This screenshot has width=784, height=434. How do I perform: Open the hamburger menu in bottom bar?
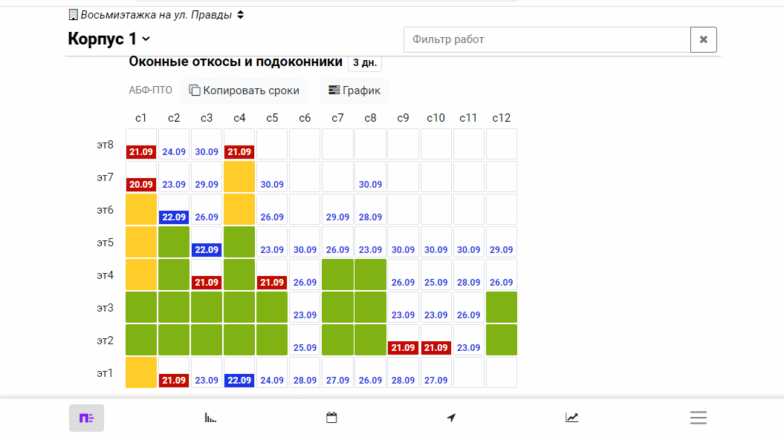698,418
